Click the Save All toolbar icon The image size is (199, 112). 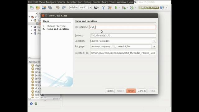pos(50,7)
